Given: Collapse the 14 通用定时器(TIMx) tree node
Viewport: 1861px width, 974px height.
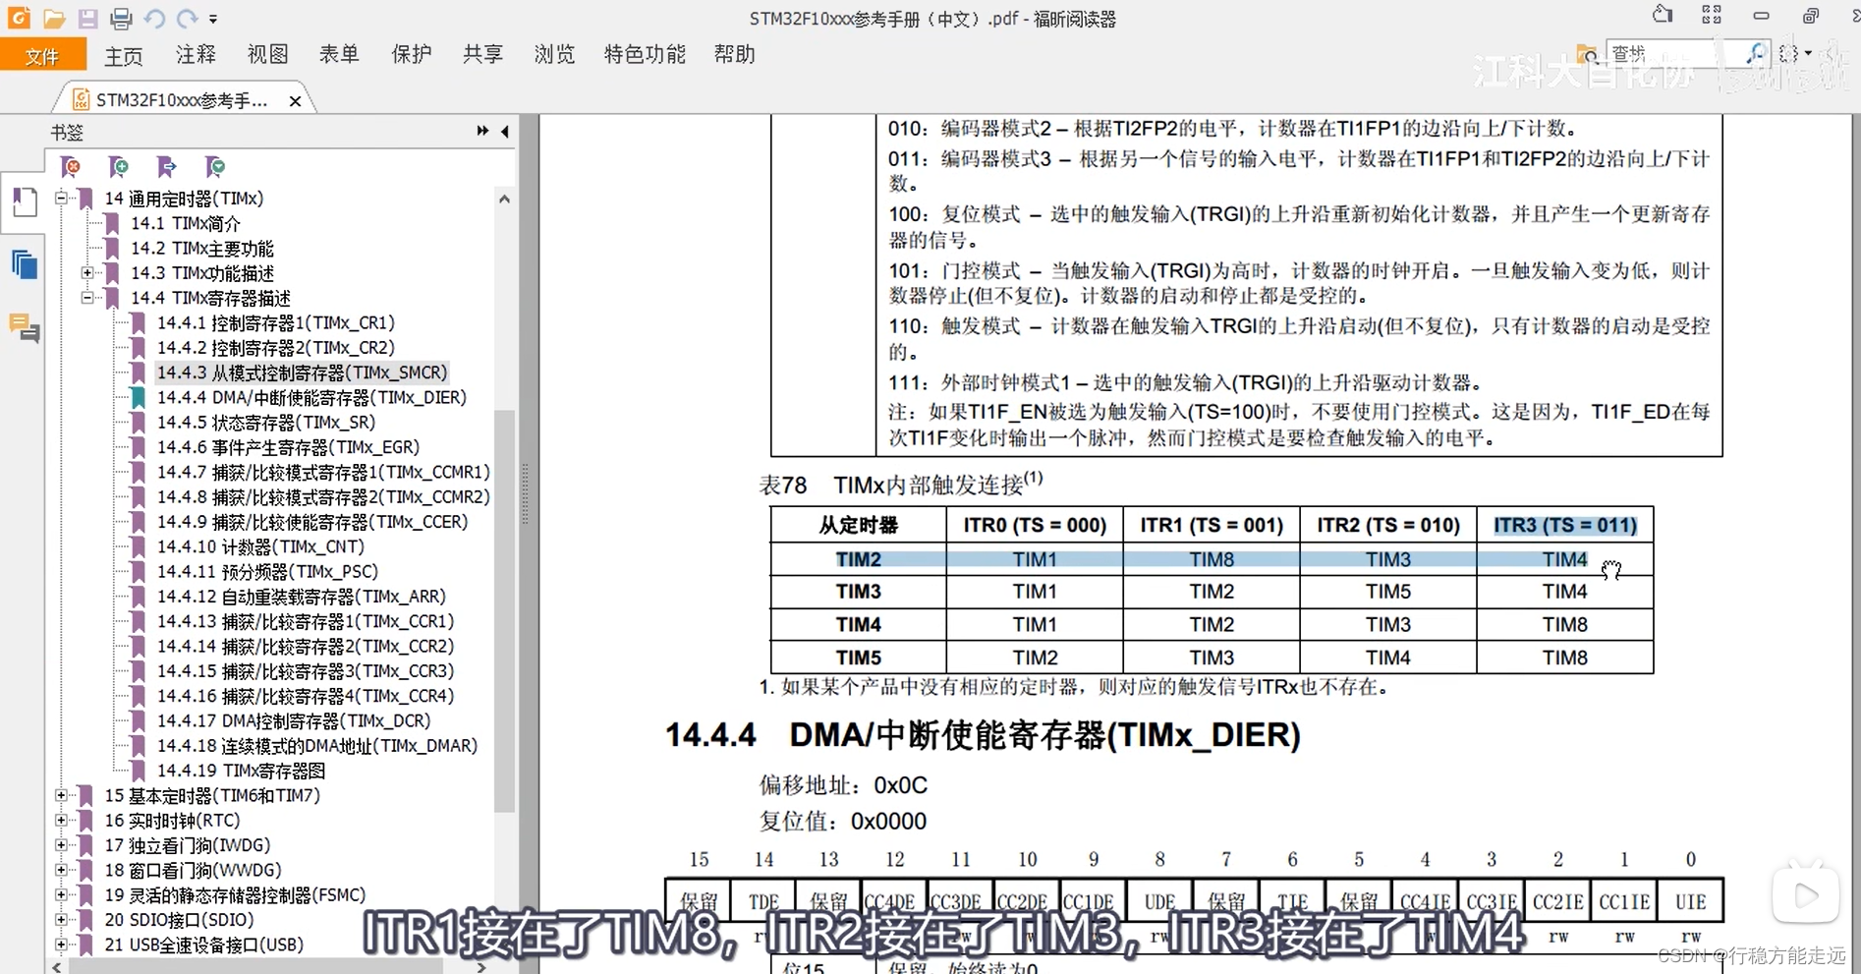Looking at the screenshot, I should 62,198.
